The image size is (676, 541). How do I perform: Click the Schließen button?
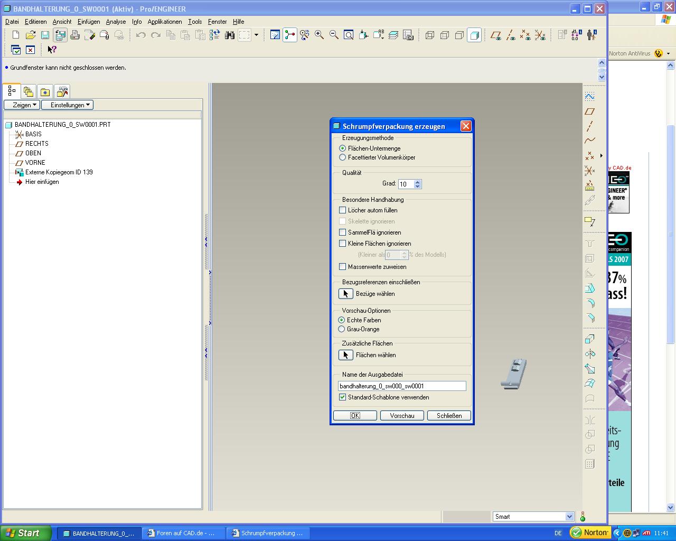point(449,416)
